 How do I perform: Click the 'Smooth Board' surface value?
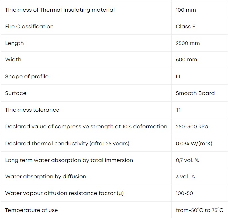pyautogui.click(x=195, y=93)
